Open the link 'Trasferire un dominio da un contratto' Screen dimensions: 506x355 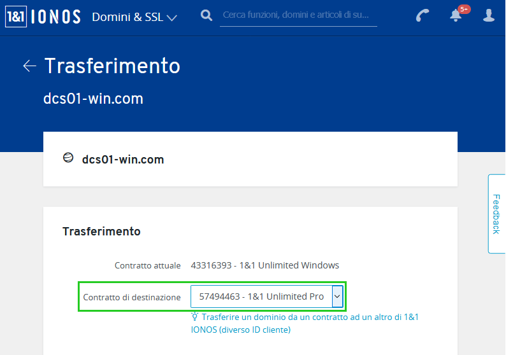[305, 323]
